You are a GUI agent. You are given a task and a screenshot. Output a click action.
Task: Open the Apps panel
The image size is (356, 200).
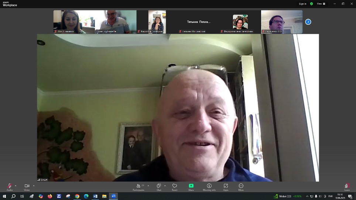(226, 187)
